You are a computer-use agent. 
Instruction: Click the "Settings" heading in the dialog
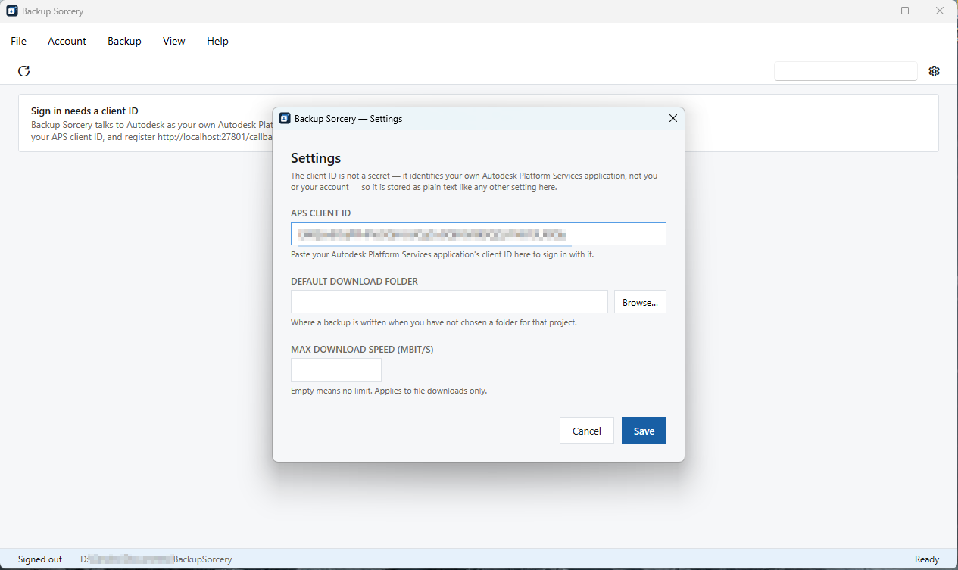tap(316, 158)
